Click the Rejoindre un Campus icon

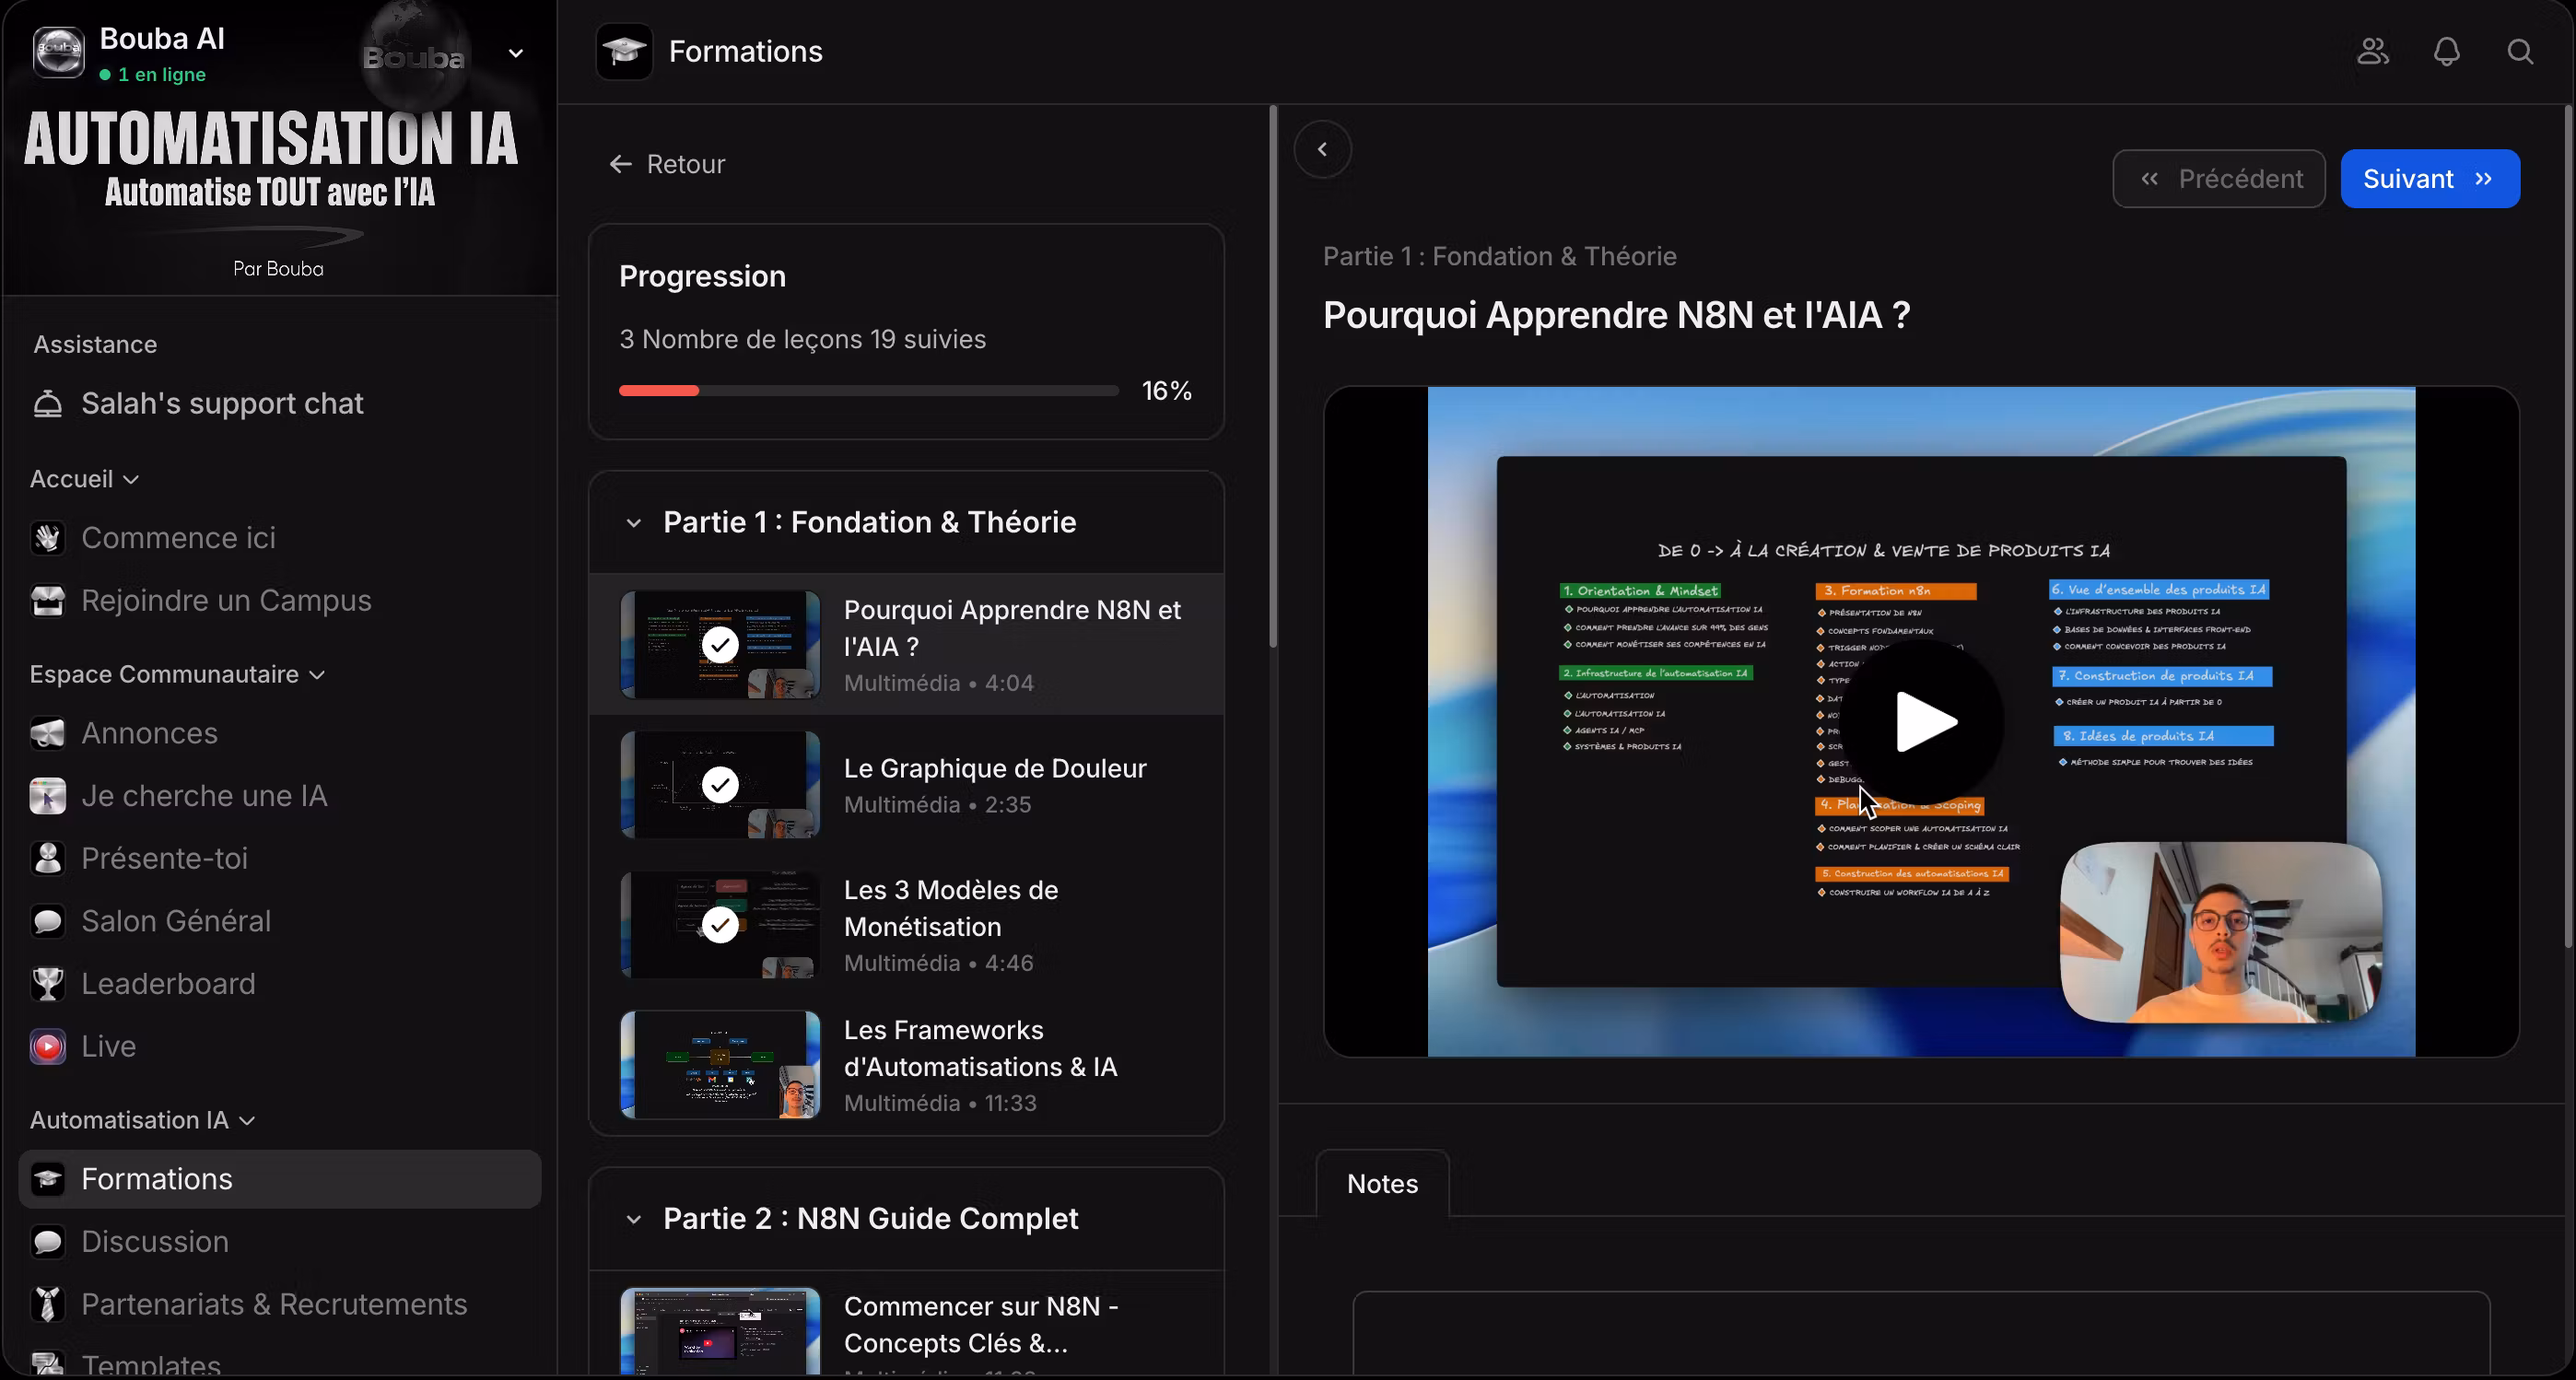pos(47,601)
